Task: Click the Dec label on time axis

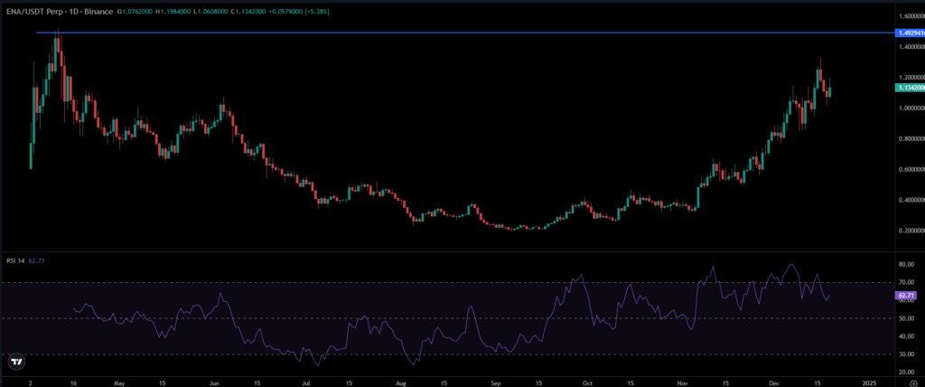Action: [774, 382]
